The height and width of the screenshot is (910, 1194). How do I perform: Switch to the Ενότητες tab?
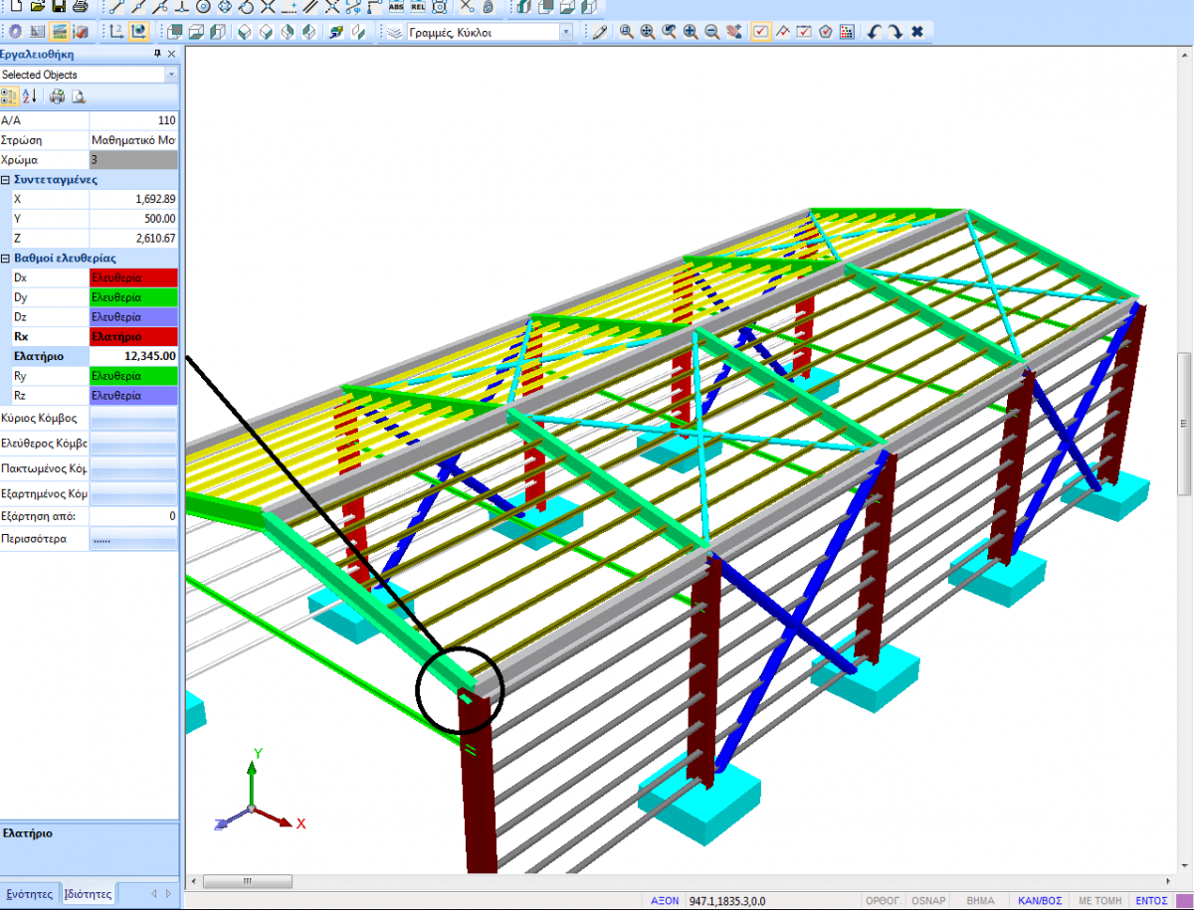[x=30, y=893]
